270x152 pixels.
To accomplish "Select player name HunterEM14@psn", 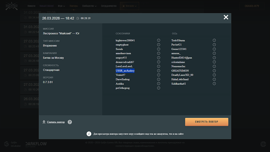I will [x=182, y=58].
